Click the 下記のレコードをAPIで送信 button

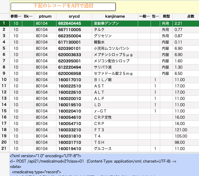pyautogui.click(x=63, y=7)
